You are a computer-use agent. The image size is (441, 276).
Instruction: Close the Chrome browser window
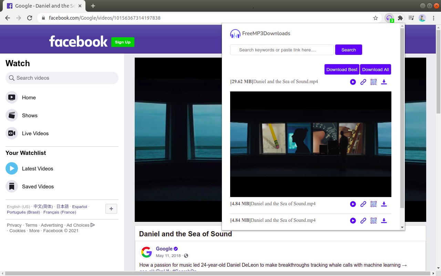tap(437, 6)
